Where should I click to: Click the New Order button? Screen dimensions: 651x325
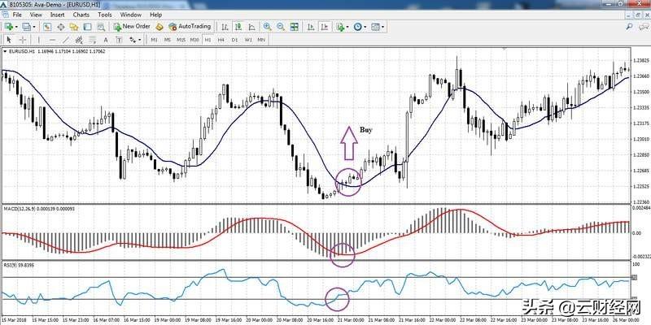pos(132,27)
